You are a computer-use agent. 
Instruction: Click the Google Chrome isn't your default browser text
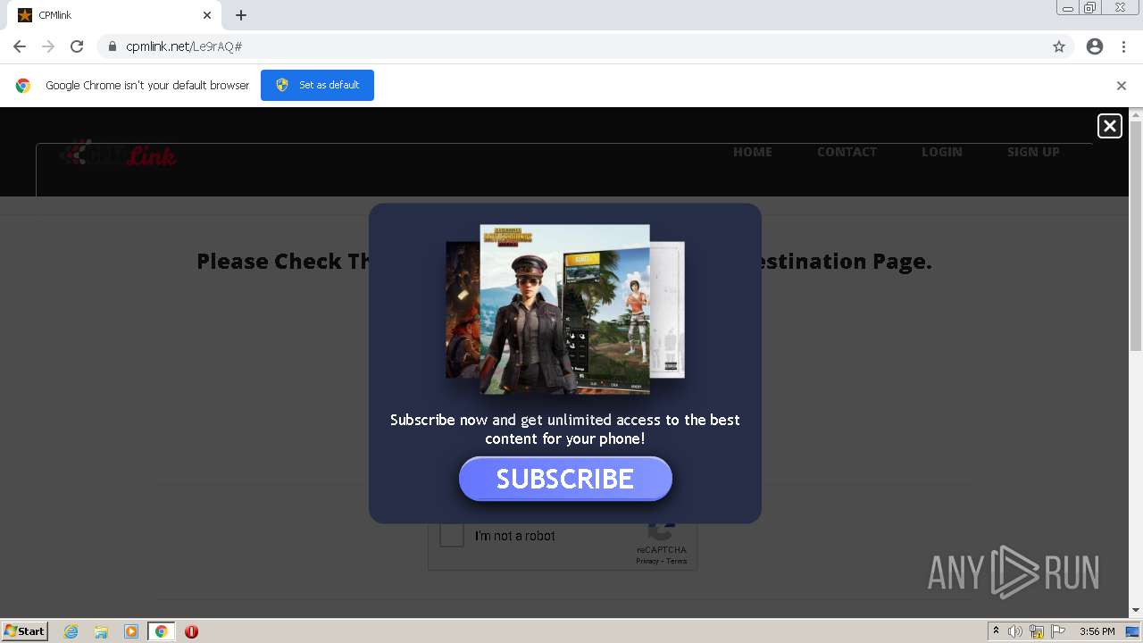(147, 86)
